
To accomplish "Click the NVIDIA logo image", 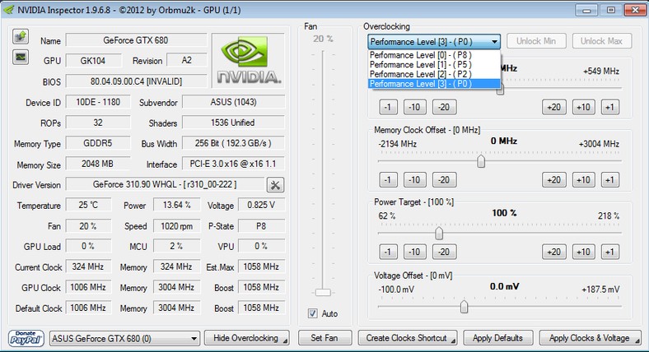I will click(x=247, y=60).
